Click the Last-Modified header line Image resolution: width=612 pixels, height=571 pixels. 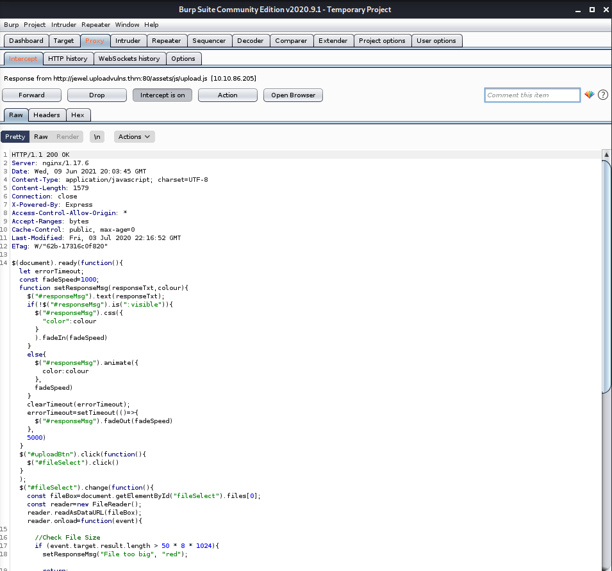[96, 237]
